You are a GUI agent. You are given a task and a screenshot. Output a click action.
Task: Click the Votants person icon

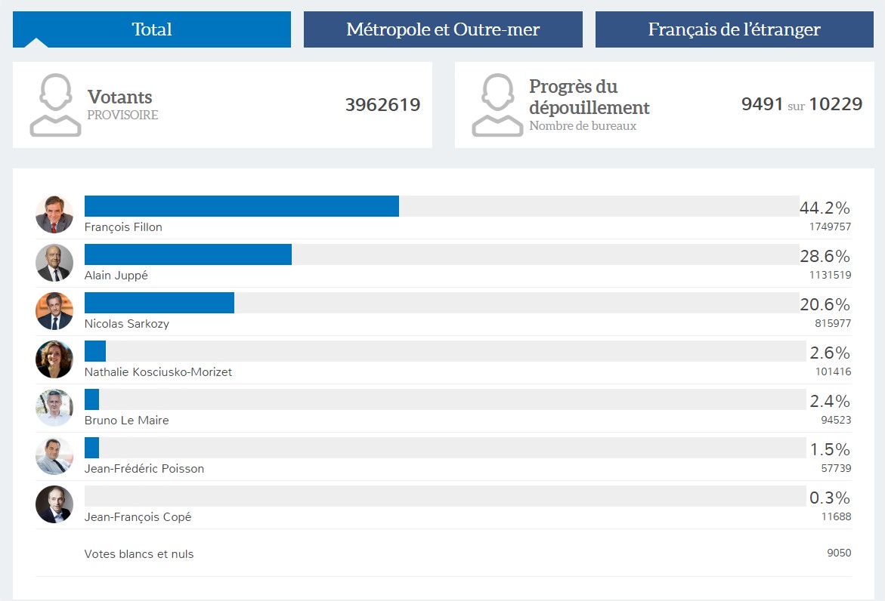pyautogui.click(x=55, y=105)
